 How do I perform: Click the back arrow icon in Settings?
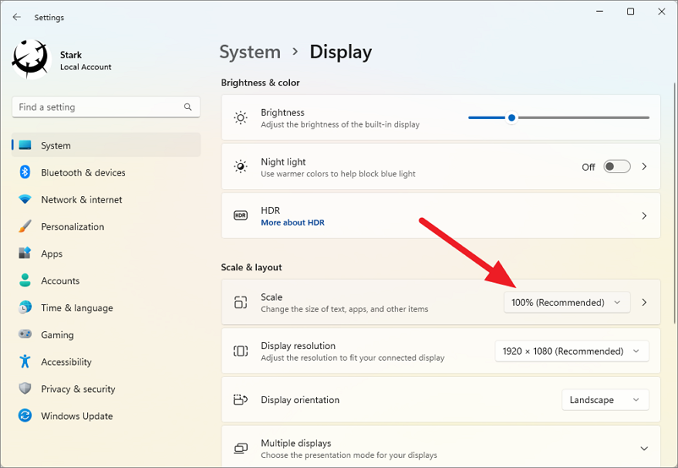pos(17,17)
